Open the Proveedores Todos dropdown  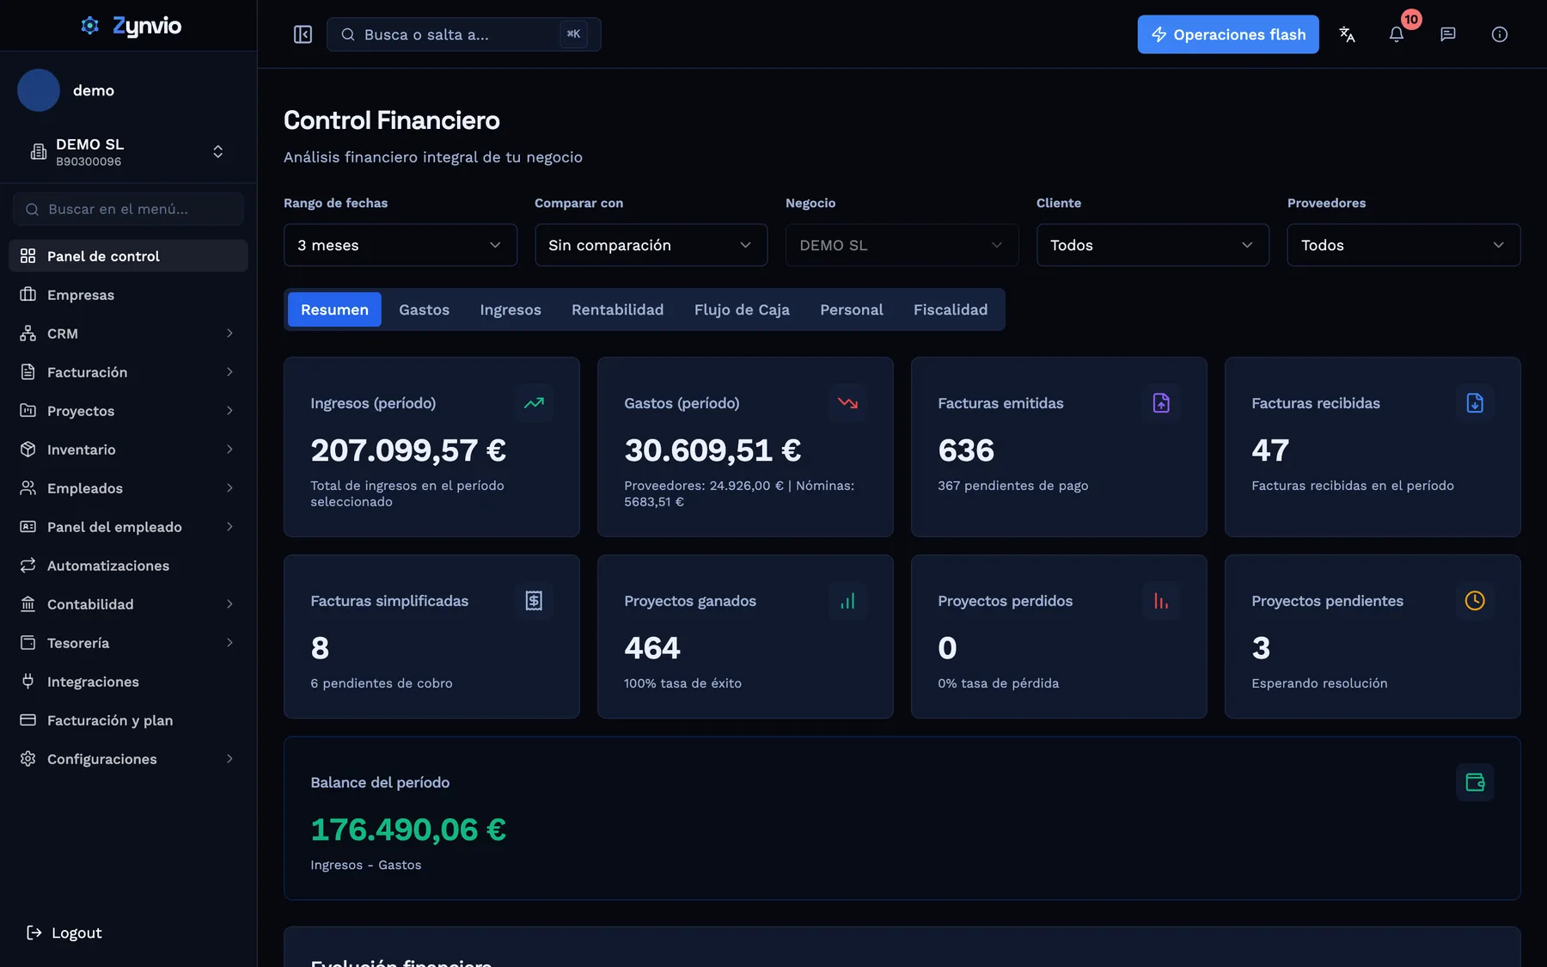click(1403, 245)
